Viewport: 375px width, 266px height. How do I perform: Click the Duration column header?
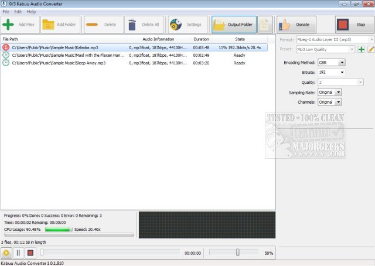click(201, 39)
